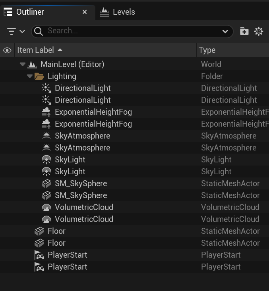Select the Lighting folder label
This screenshot has width=269, height=291.
coord(62,77)
